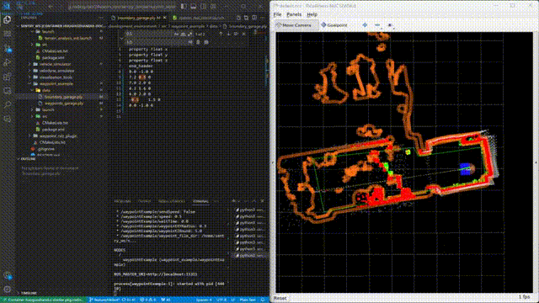Open waypoints_garage.ply in the file tree
Screen dimensions: 539x303
click(x=63, y=104)
